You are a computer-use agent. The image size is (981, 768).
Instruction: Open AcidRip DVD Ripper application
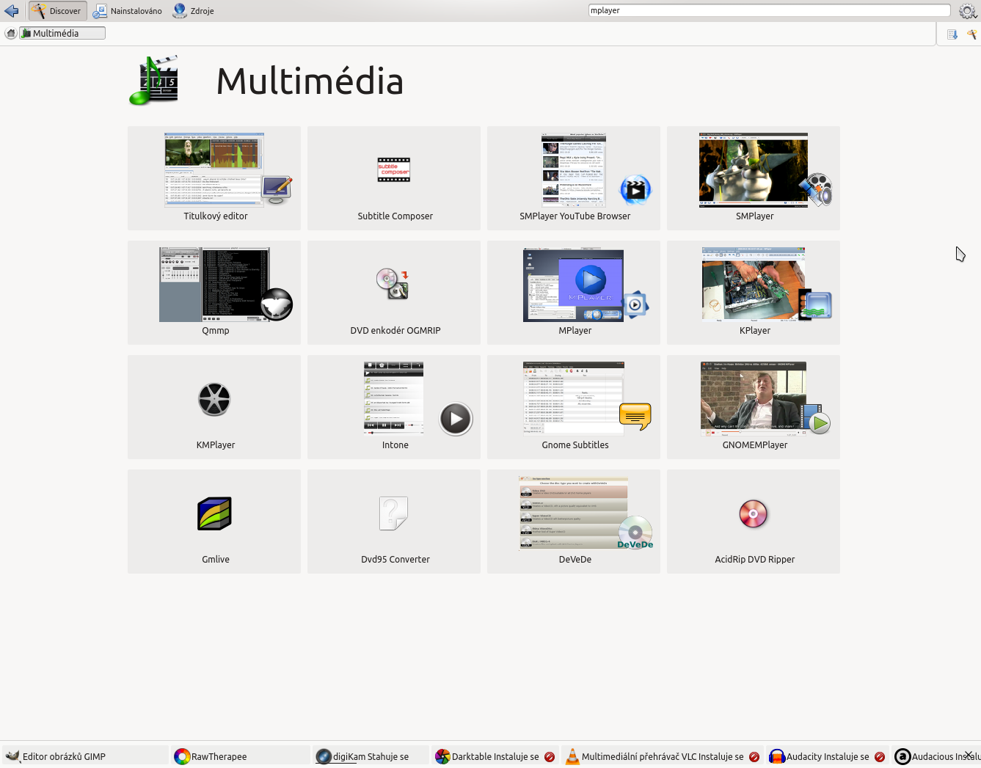click(754, 522)
